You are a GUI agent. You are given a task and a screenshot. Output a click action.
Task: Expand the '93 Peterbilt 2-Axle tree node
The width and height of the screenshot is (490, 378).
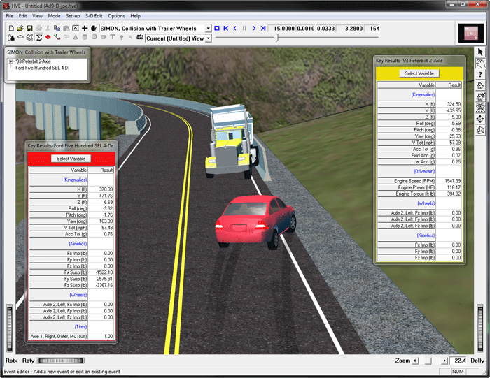(x=10, y=61)
